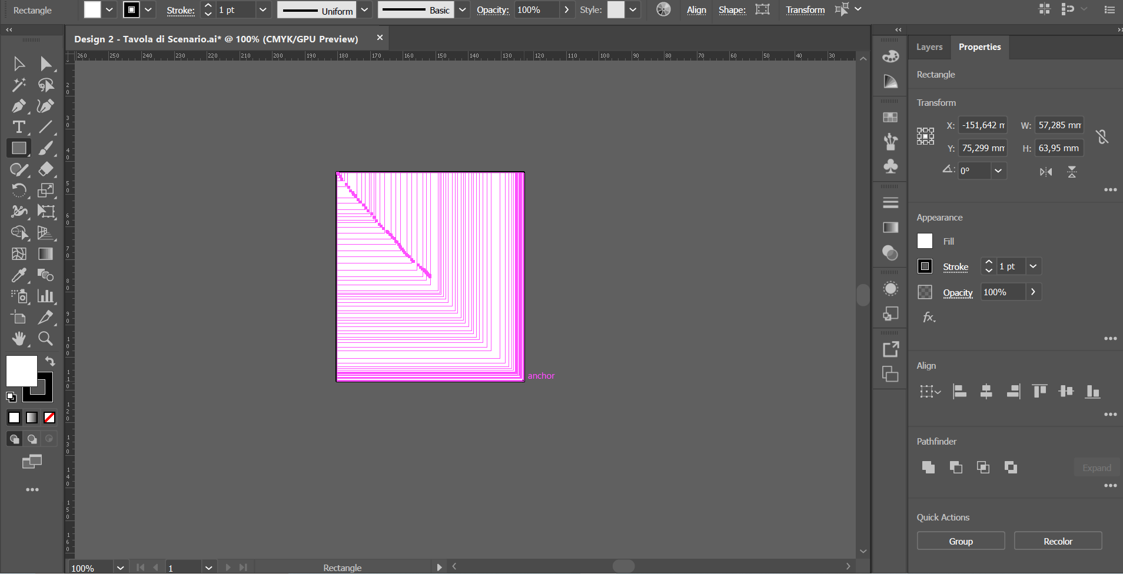Open the Uniform width profile dropdown
The image size is (1123, 574).
tap(365, 9)
